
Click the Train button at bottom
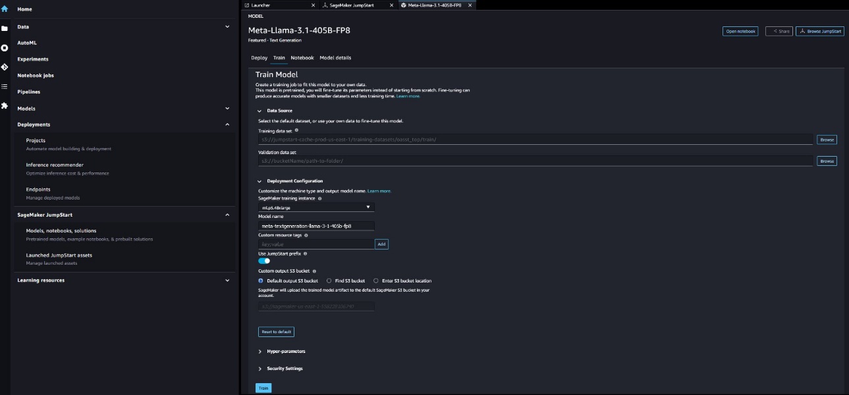coord(263,388)
